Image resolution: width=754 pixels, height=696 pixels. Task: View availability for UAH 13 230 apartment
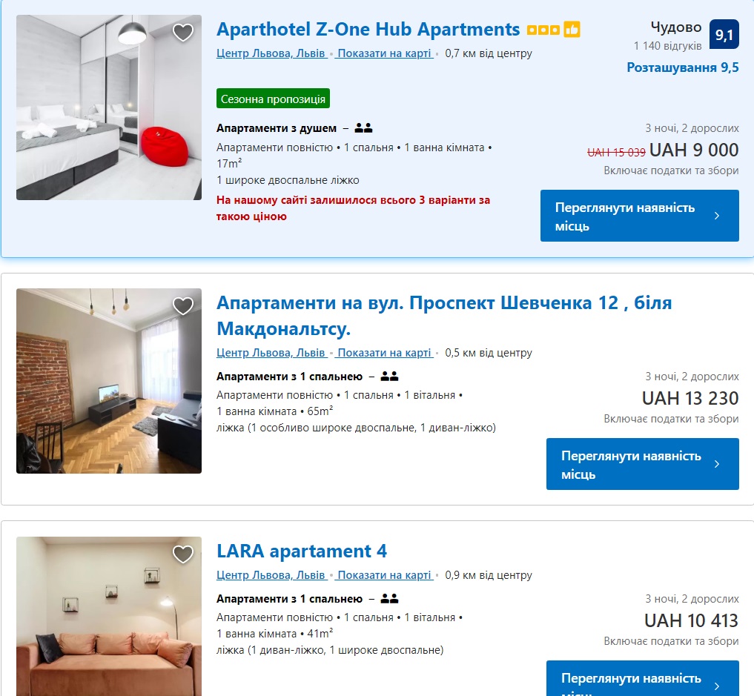[643, 464]
